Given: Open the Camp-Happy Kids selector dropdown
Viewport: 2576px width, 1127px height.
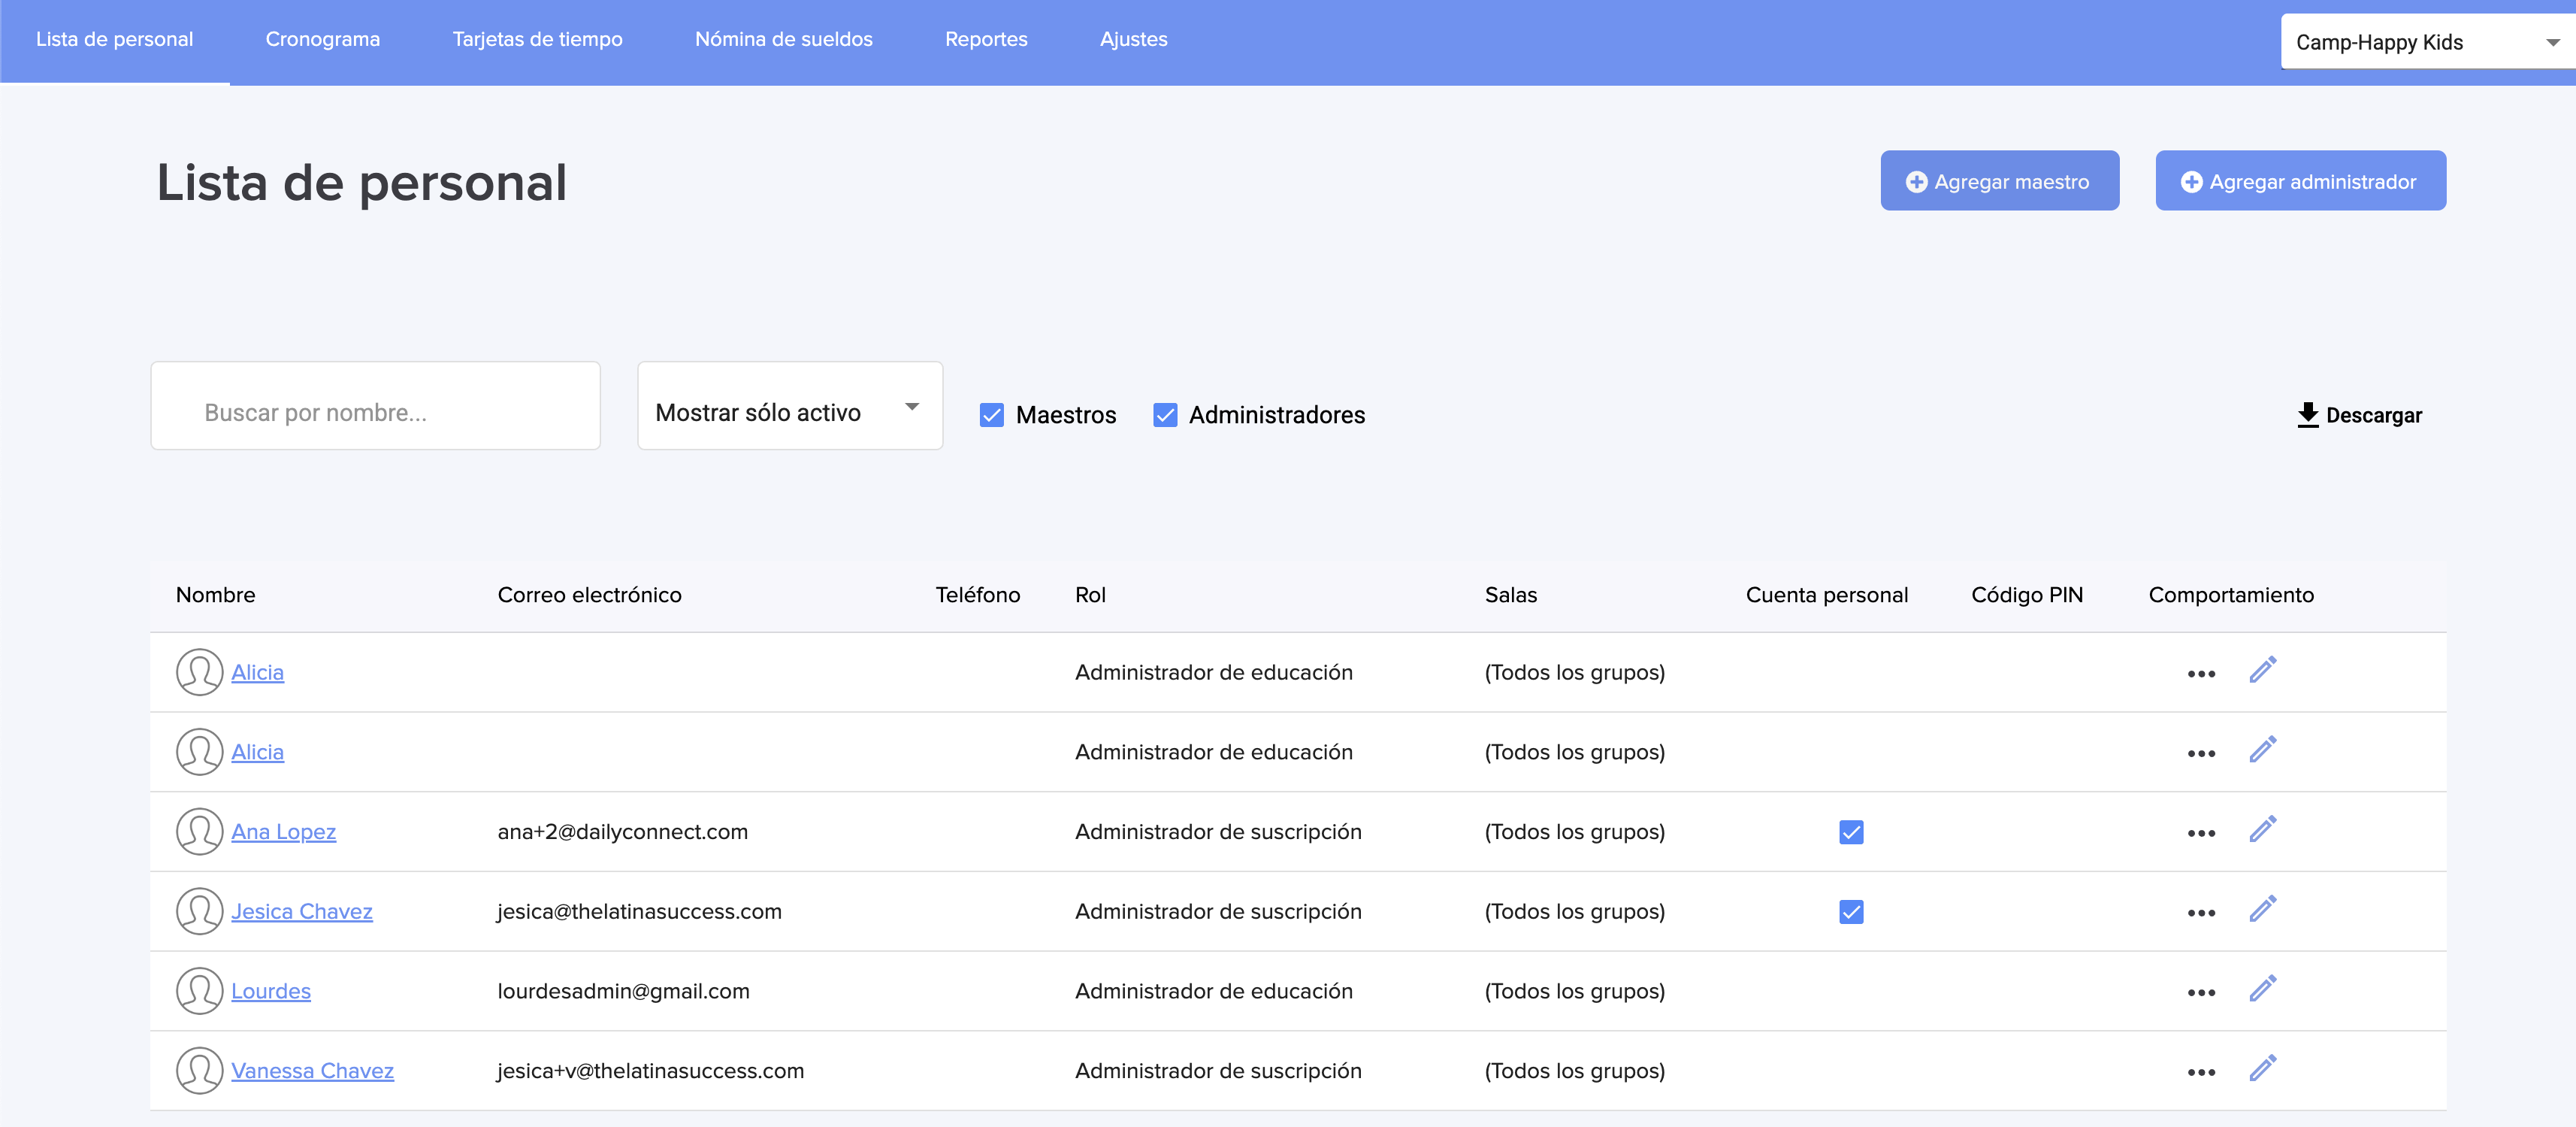Looking at the screenshot, I should [2425, 42].
